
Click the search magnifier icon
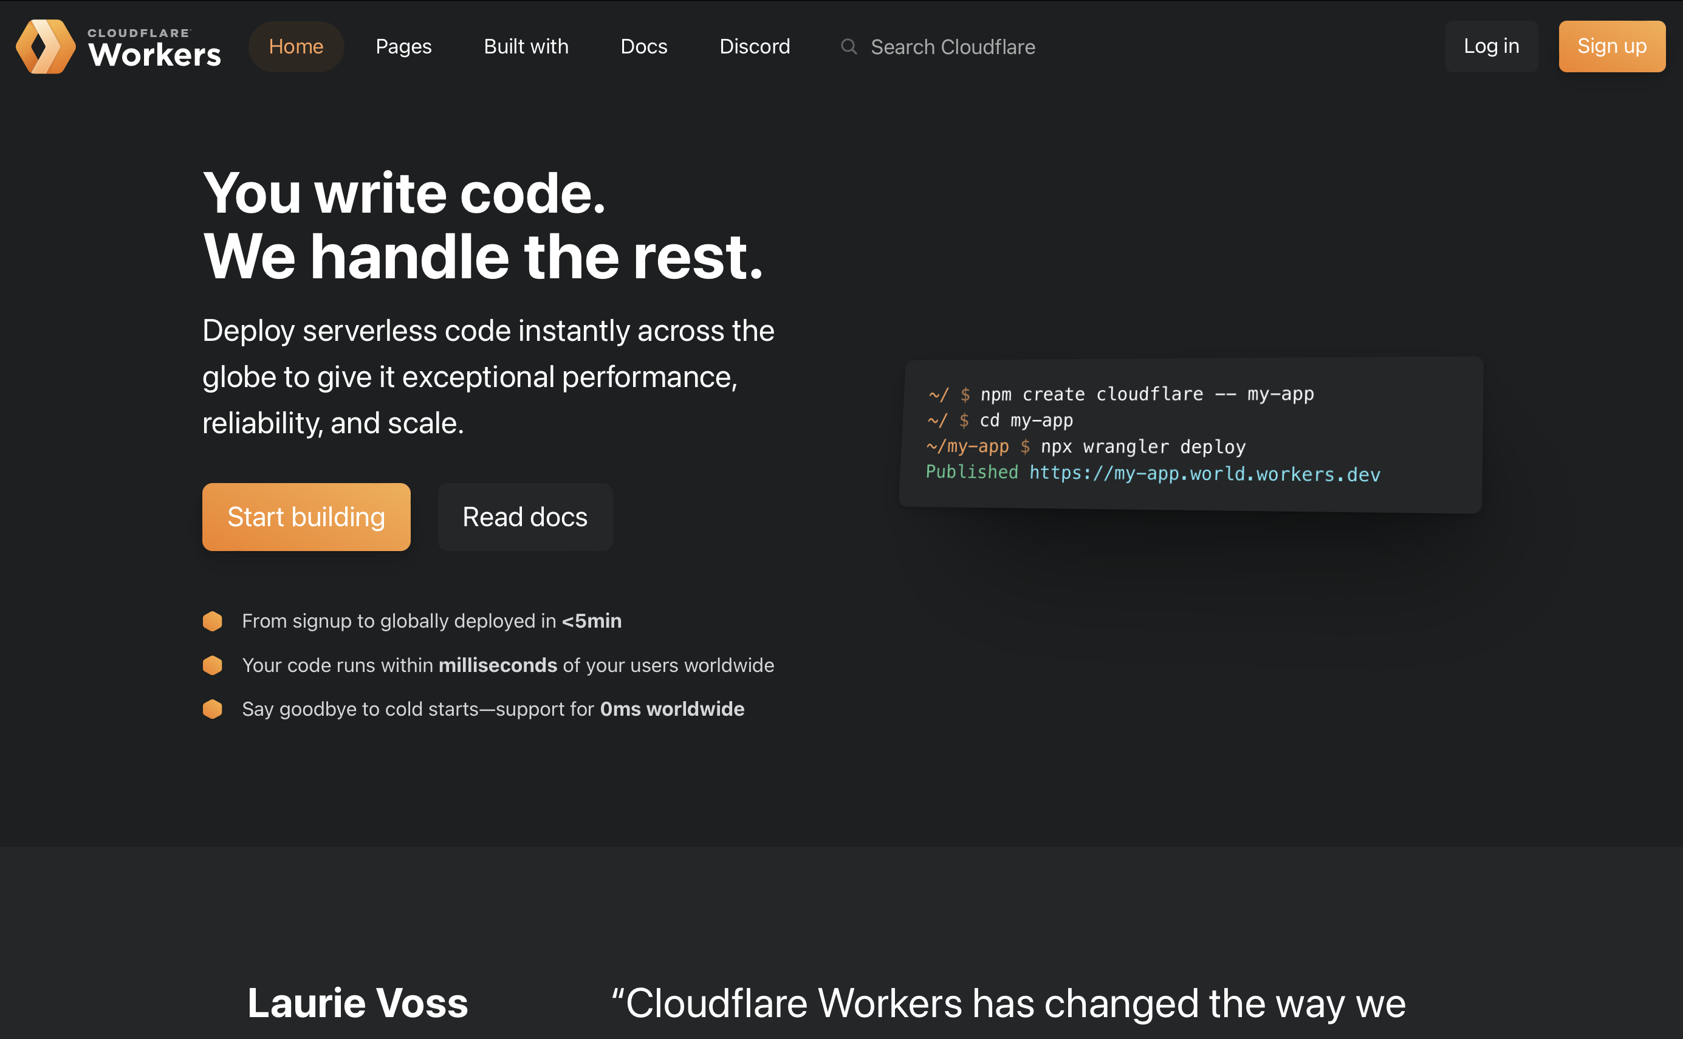pyautogui.click(x=848, y=46)
